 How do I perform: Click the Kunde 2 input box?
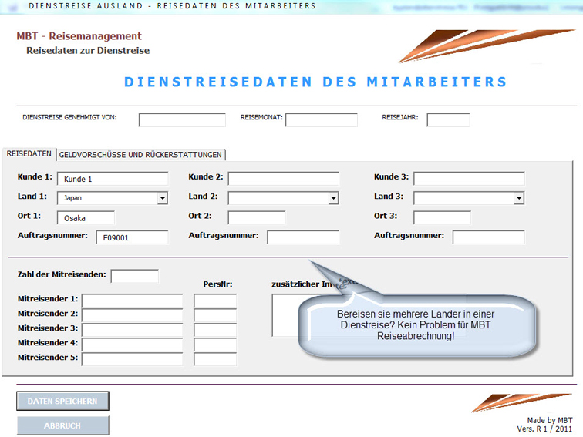[x=283, y=179]
